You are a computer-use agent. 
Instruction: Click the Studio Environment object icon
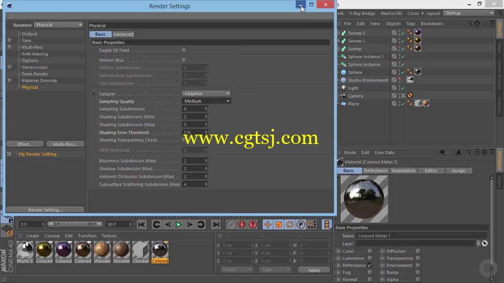coord(343,80)
